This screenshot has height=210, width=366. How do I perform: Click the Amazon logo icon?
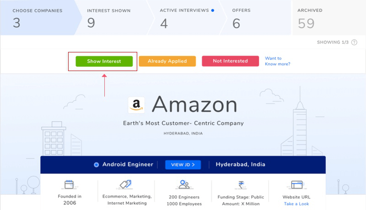pos(136,105)
